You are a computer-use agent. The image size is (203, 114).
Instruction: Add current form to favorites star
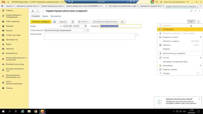(43, 11)
